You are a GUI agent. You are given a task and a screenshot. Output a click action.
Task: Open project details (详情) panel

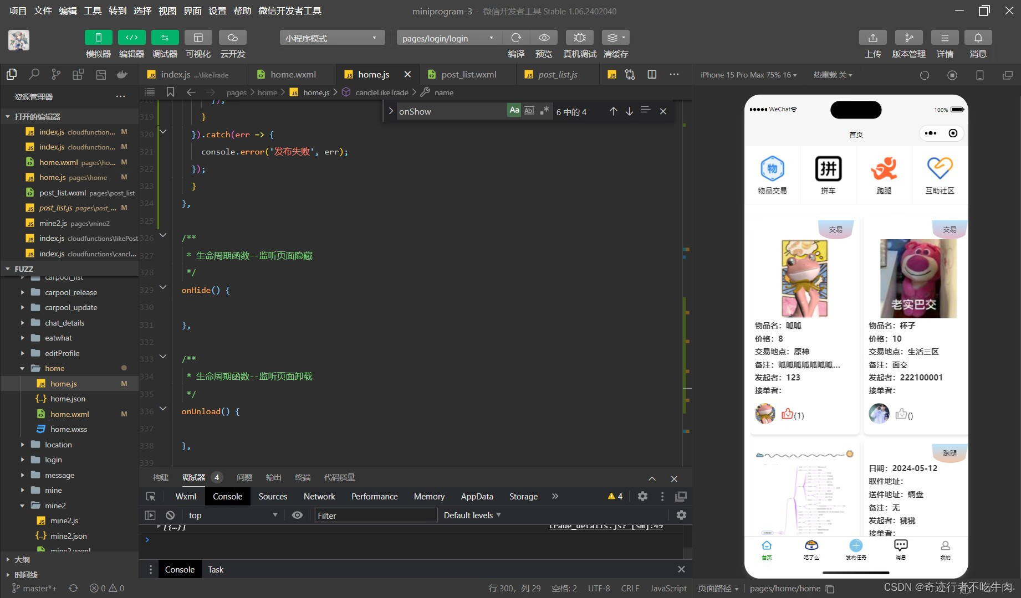click(945, 38)
